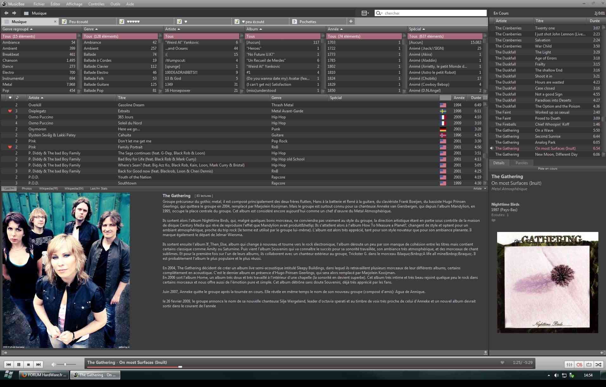Open the five hearts playlist tab

tap(145, 22)
